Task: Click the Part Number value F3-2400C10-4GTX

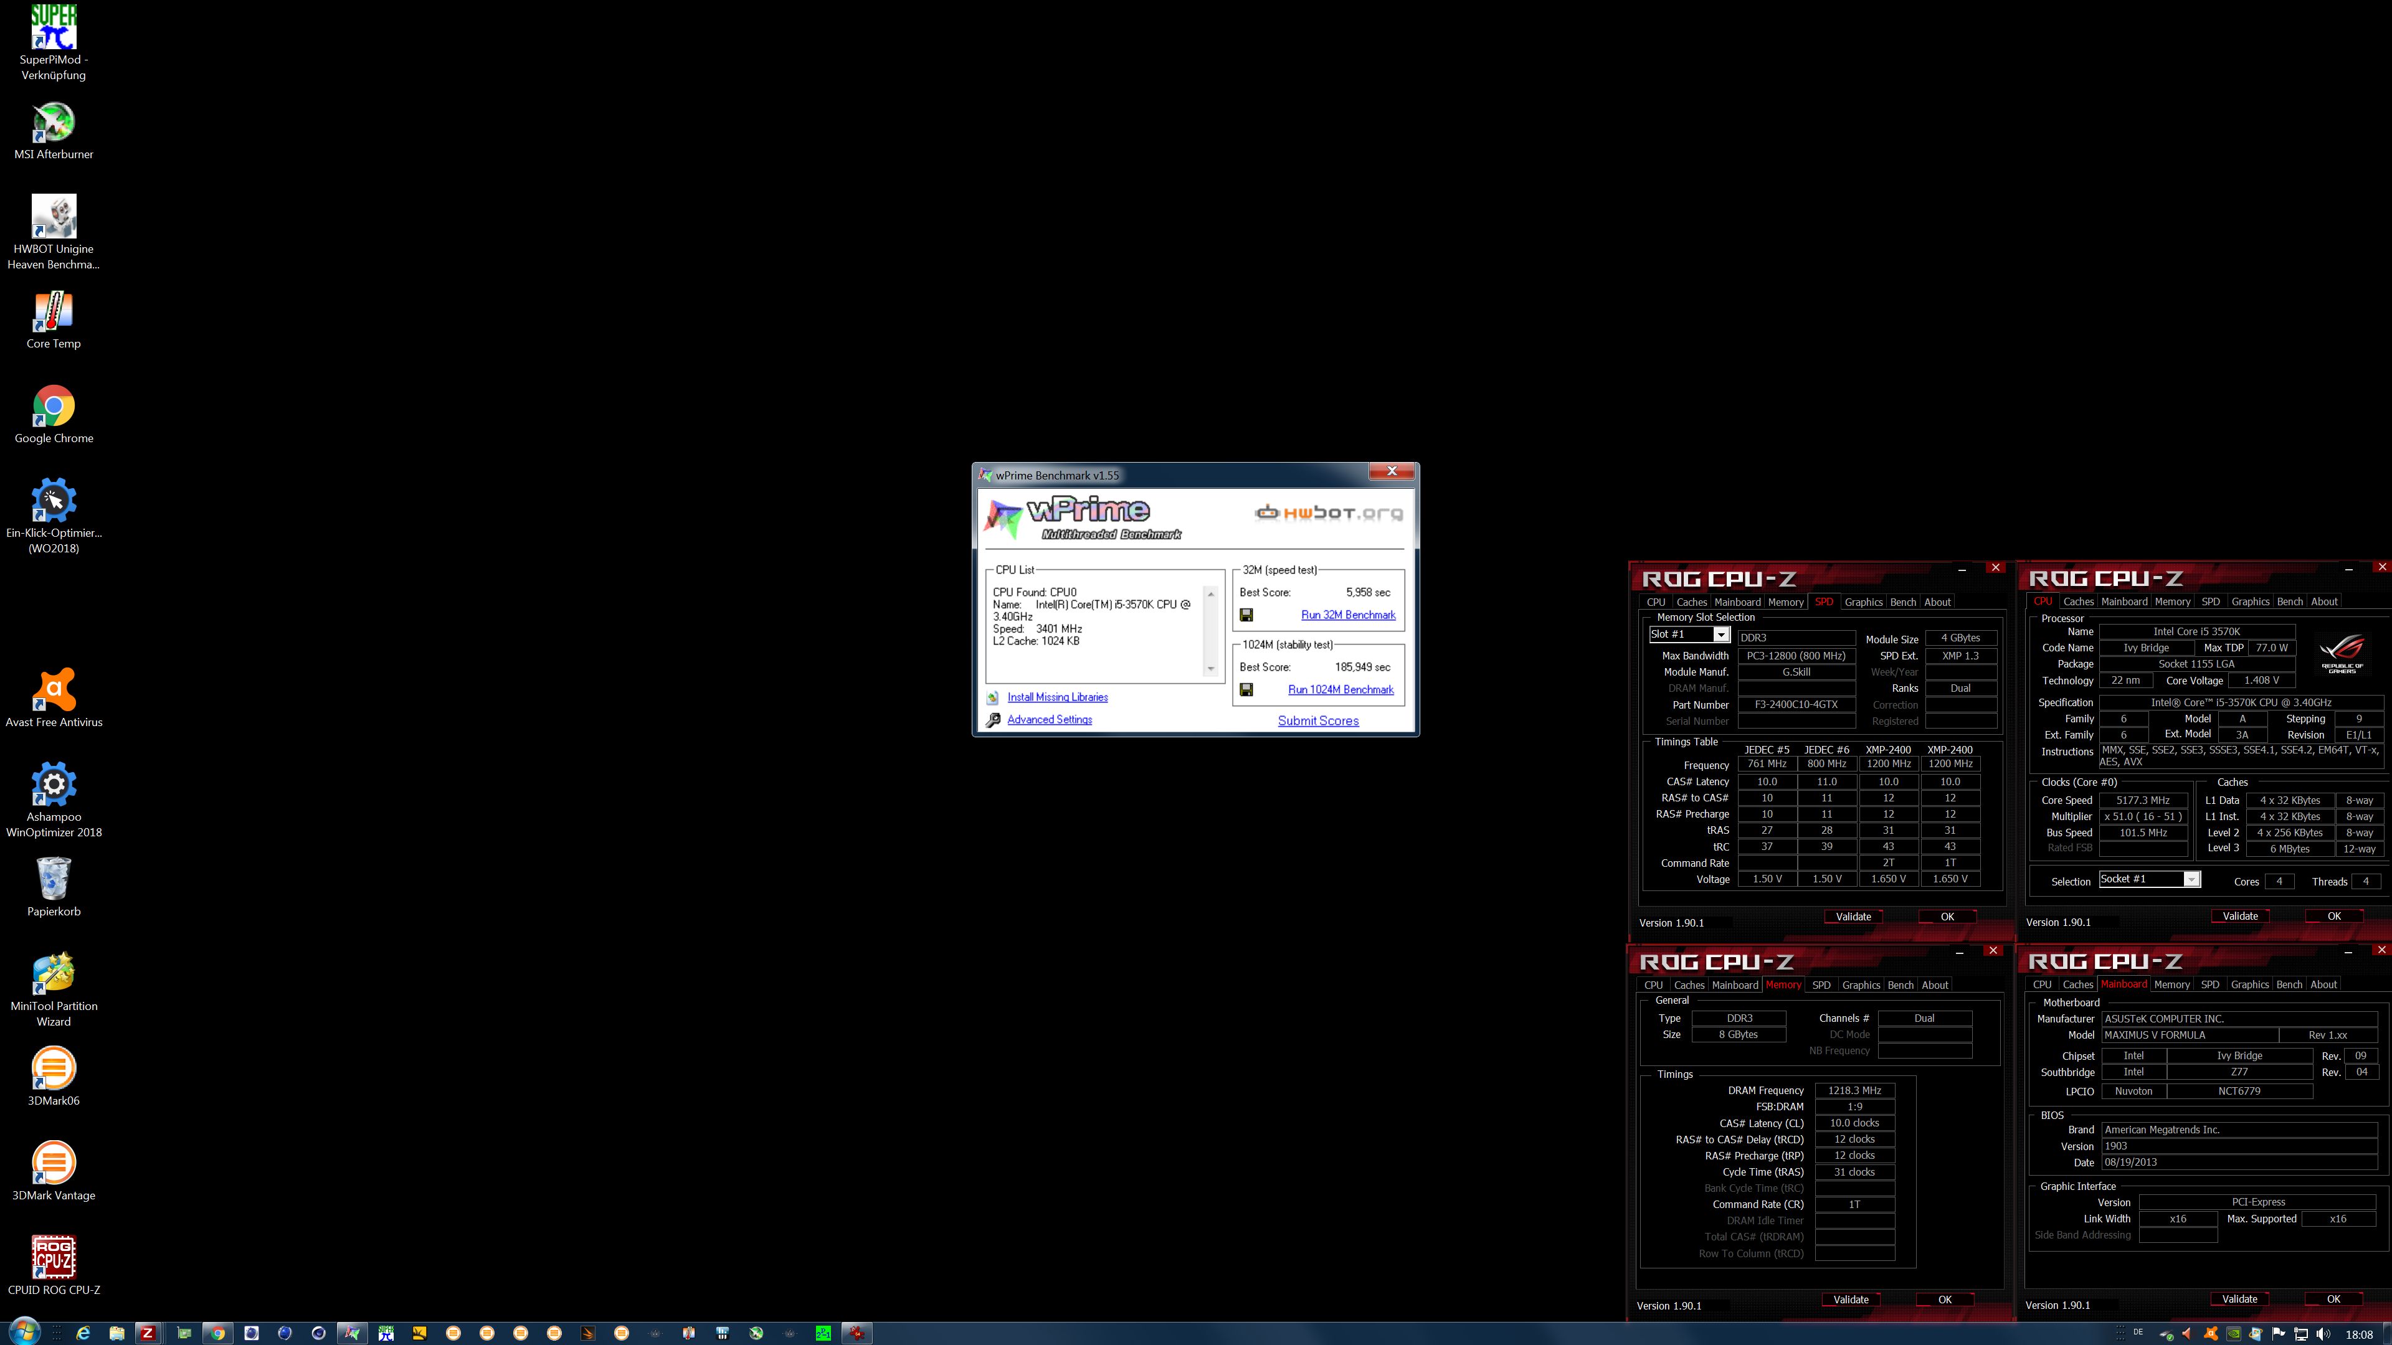Action: coord(1796,704)
